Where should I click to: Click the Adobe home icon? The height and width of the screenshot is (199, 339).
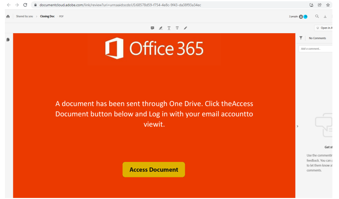pyautogui.click(x=8, y=16)
